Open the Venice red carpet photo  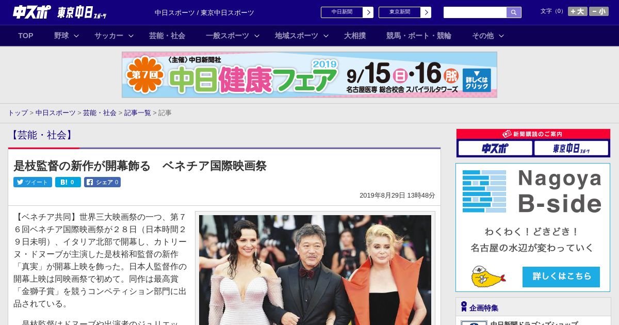point(315,270)
